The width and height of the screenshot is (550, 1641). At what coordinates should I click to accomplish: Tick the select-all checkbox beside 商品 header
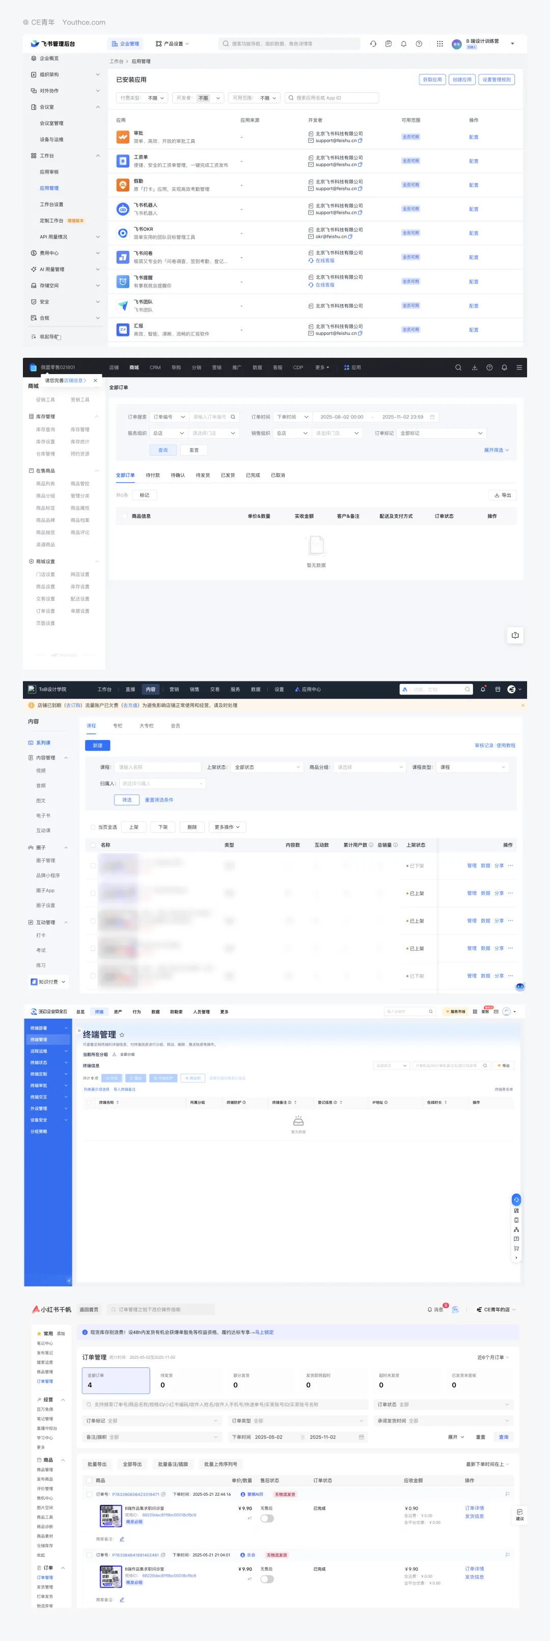tap(89, 1480)
